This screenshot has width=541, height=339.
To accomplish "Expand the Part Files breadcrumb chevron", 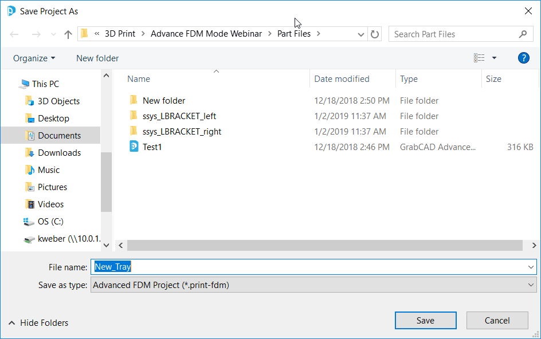I will 319,34.
